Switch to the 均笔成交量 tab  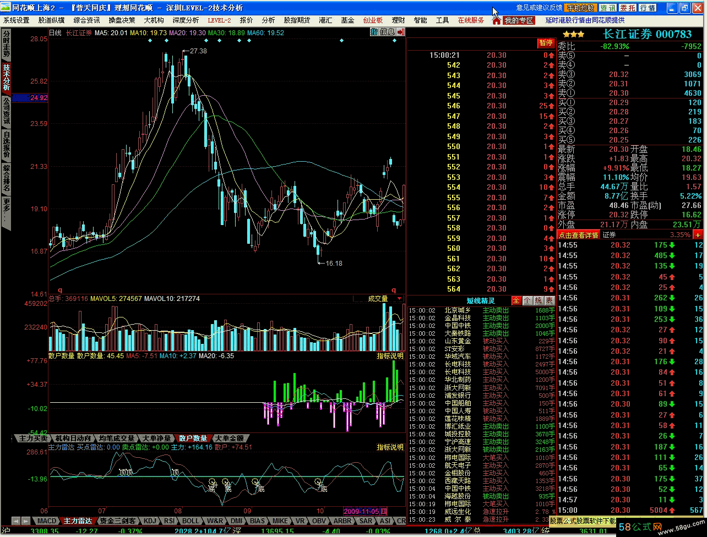[x=116, y=438]
